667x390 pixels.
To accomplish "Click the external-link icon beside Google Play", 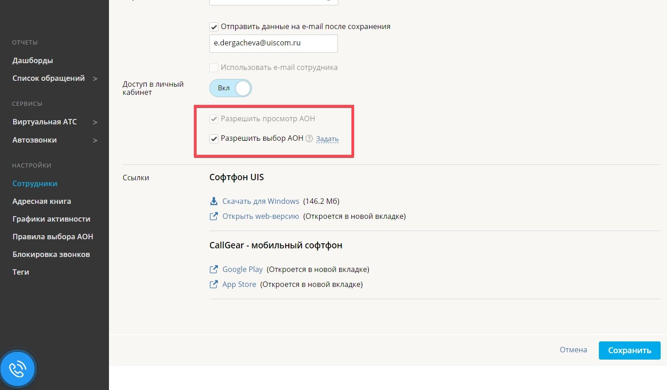I will click(x=213, y=269).
